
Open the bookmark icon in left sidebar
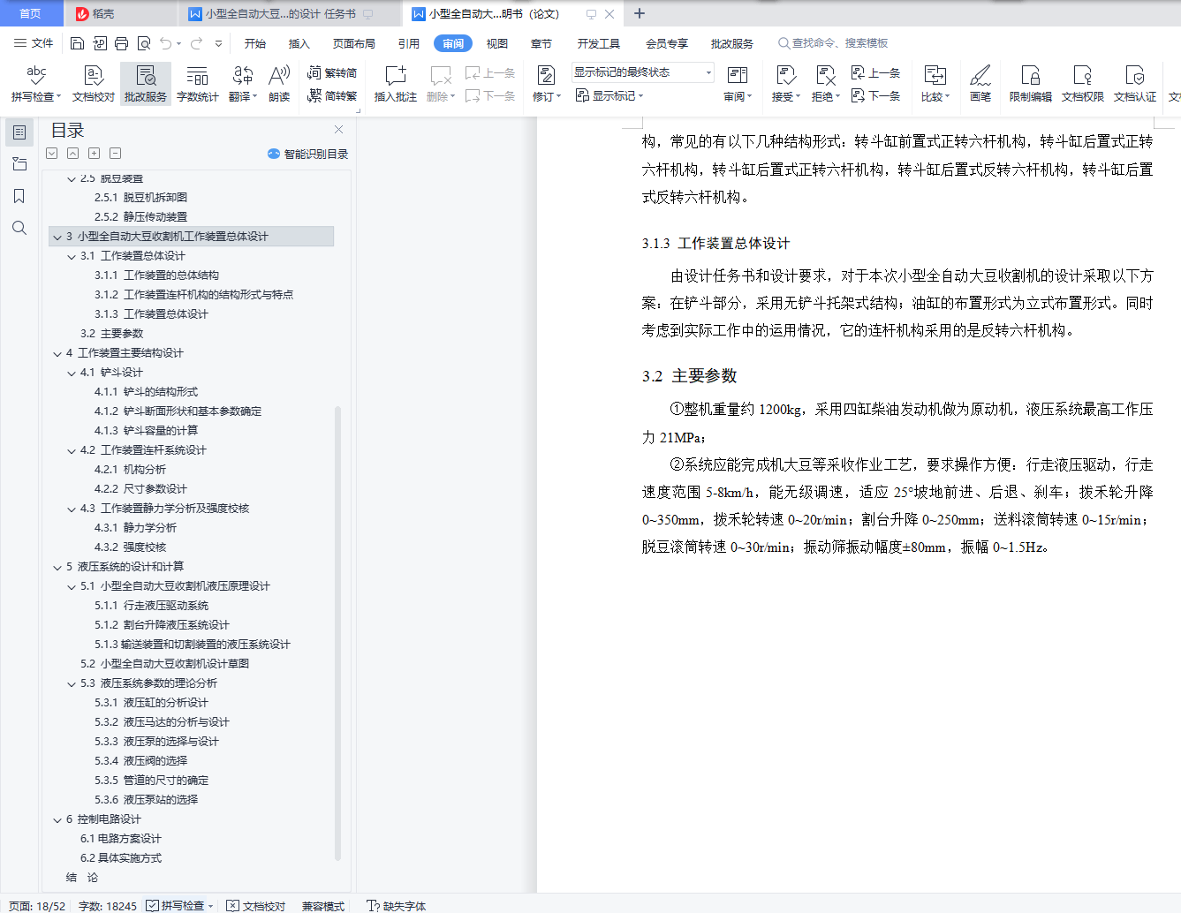(x=19, y=196)
